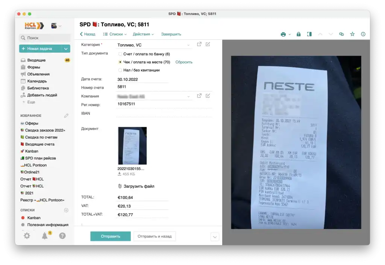Viewport: 385px width, 265px height.
Task: Expand the Новая задача dropdown arrow
Action: (x=66, y=49)
